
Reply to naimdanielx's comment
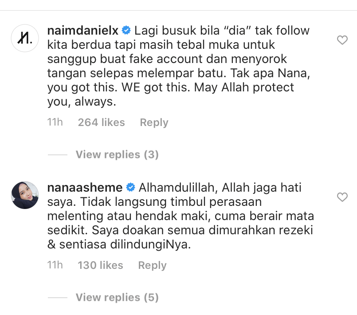click(x=154, y=122)
